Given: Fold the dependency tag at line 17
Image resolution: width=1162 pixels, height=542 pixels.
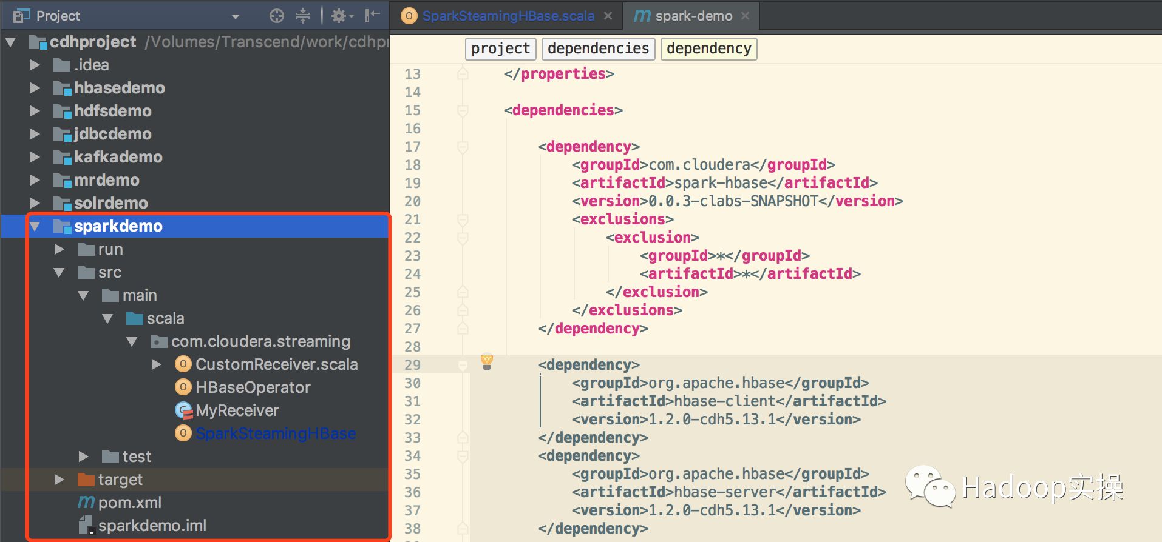Looking at the screenshot, I should click(463, 147).
